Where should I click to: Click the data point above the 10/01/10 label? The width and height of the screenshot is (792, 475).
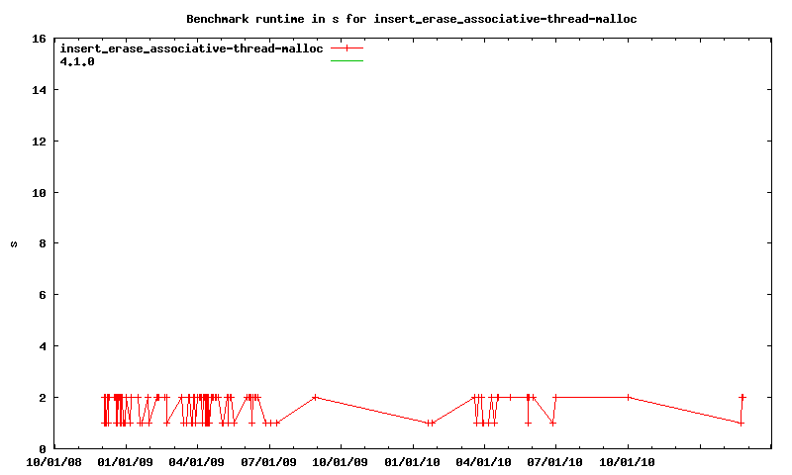tap(628, 397)
